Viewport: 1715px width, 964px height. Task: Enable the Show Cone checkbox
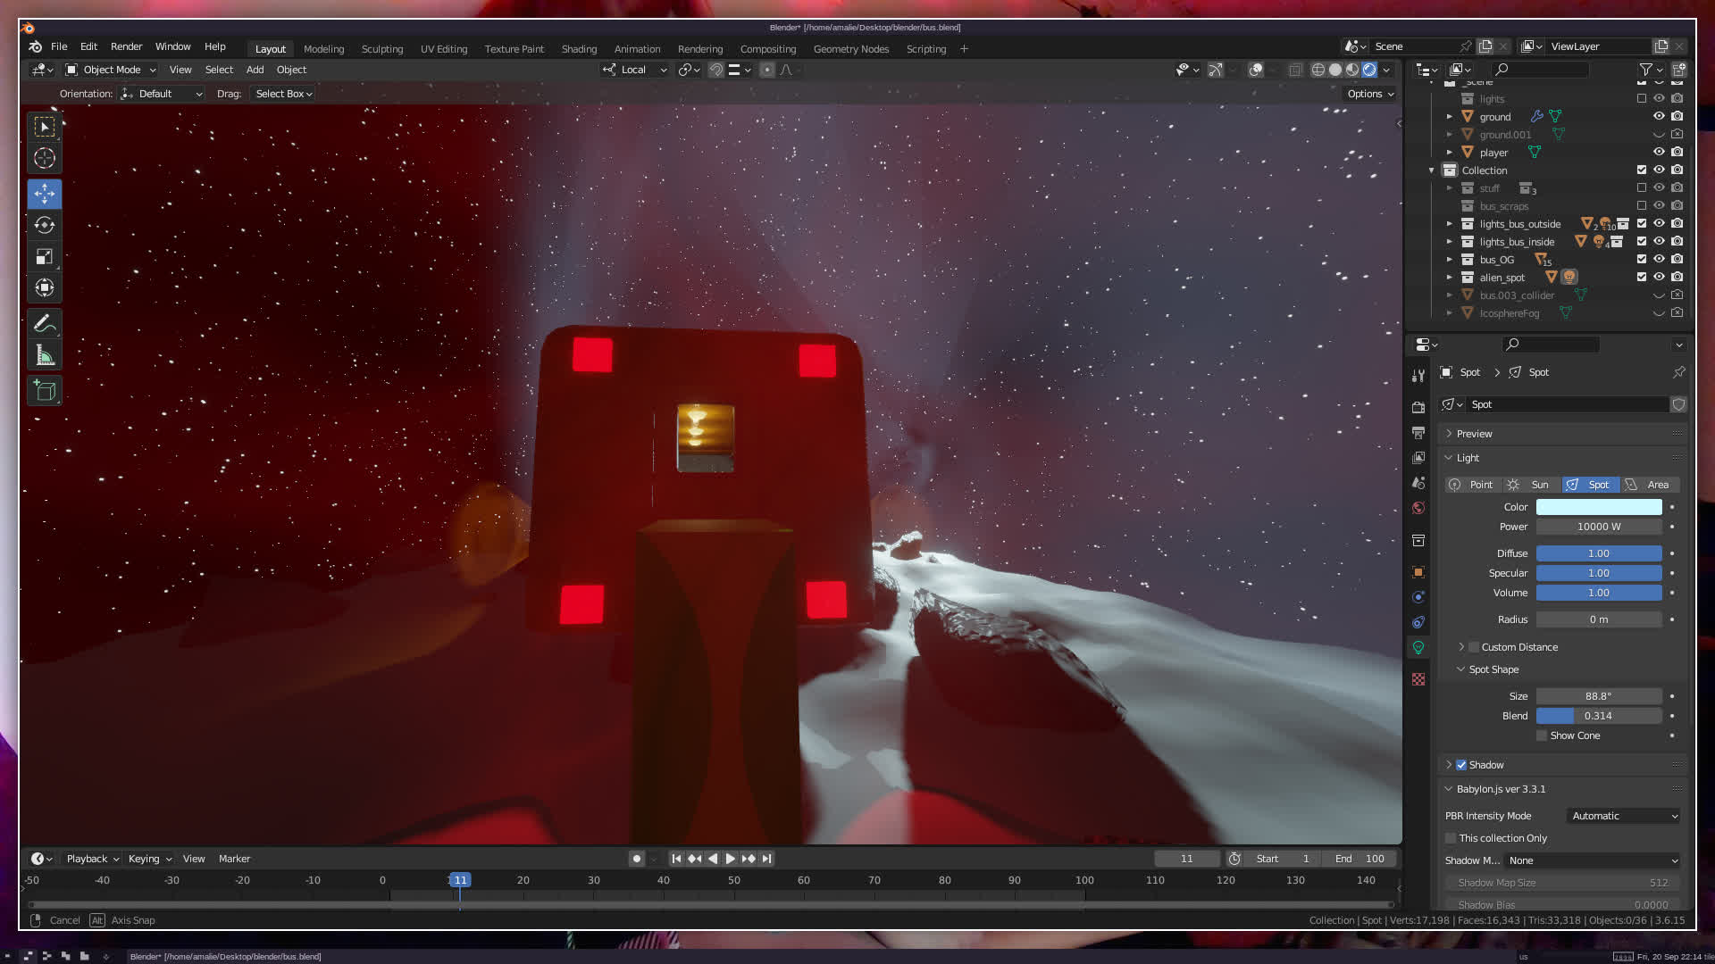(x=1542, y=735)
